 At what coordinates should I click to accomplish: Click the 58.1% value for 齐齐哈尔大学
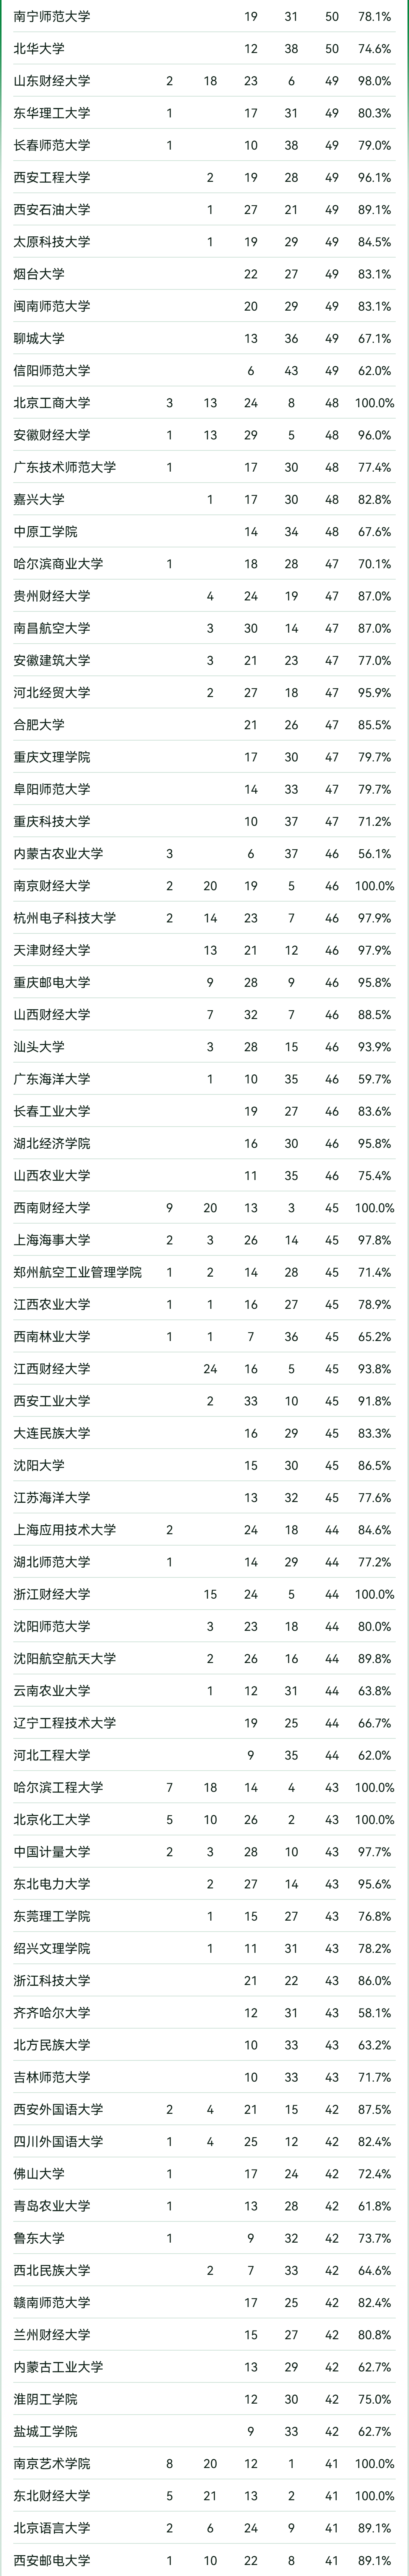(374, 2013)
